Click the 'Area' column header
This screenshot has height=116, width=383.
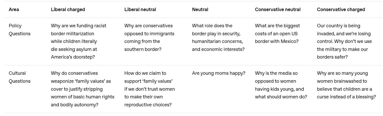pos(14,9)
